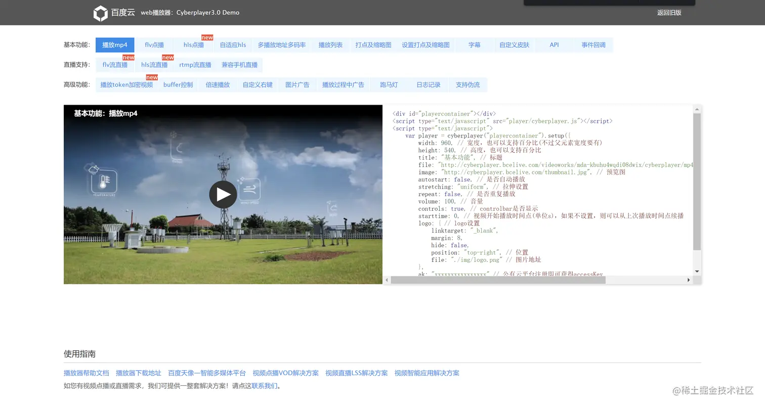Click the 'width: 960' code line
This screenshot has height=407, width=765.
[510, 143]
